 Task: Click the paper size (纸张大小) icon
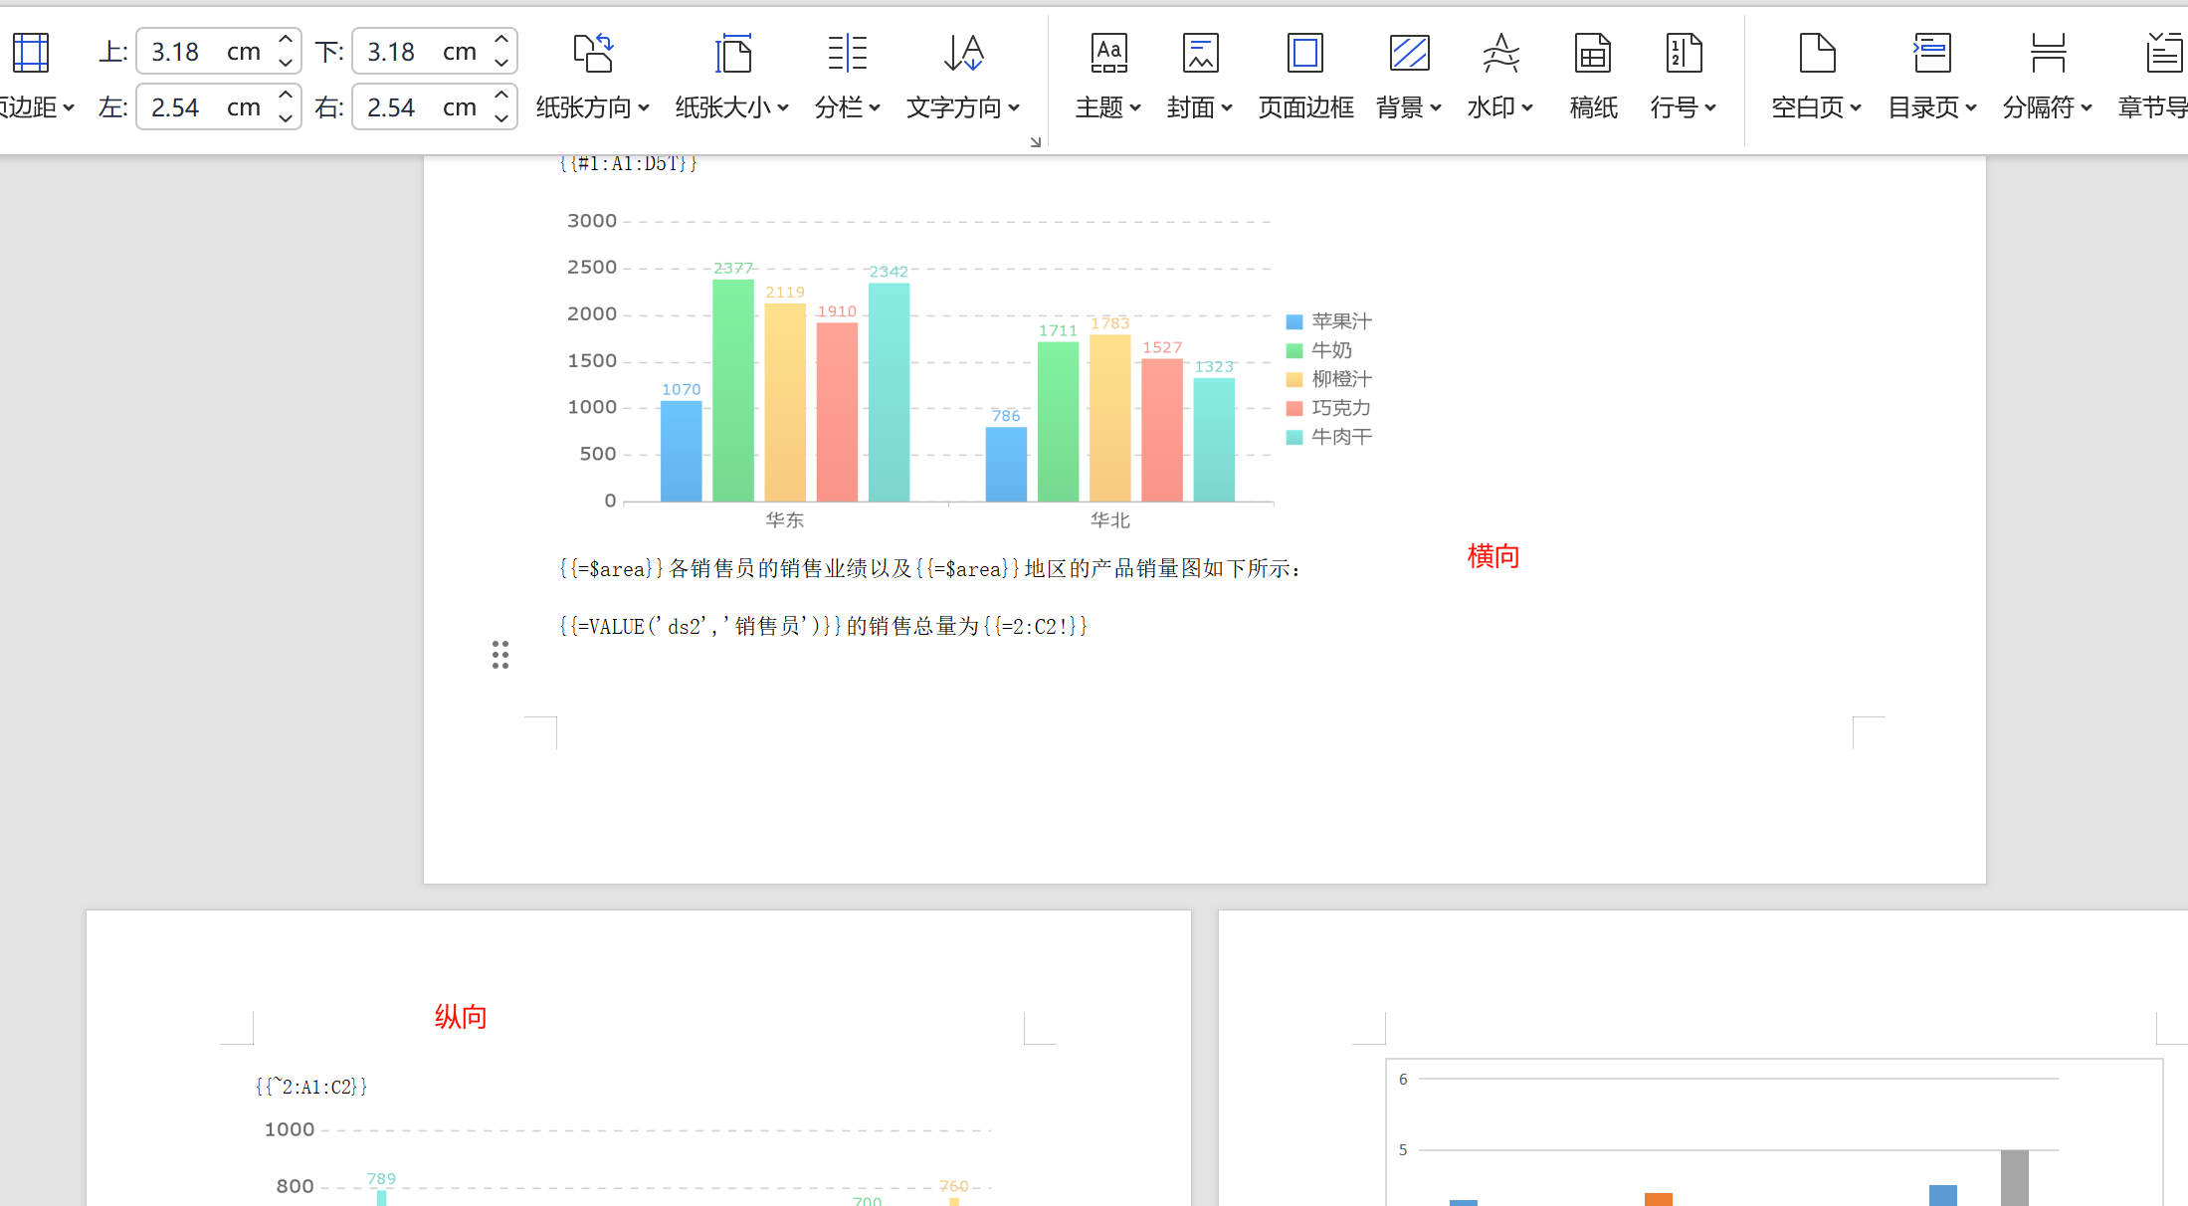click(x=732, y=53)
